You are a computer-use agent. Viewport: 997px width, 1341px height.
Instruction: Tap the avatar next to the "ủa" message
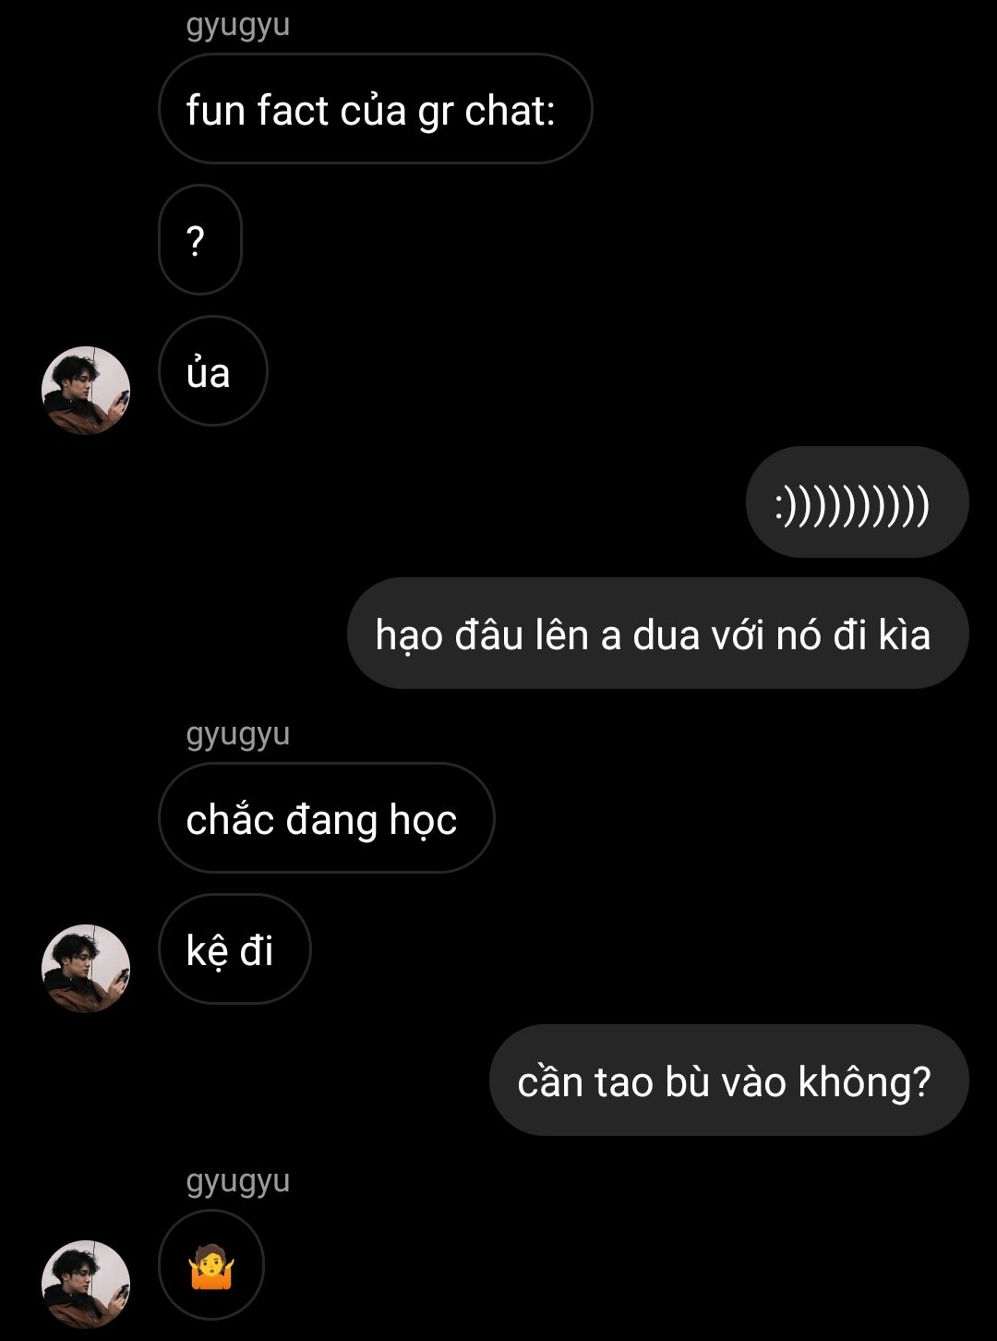pyautogui.click(x=86, y=391)
